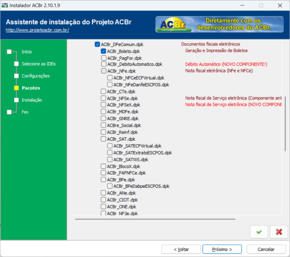Click the ACBr_NFSe.dpk 'Componente ant' description
The width and height of the screenshot is (290, 257).
click(234, 98)
